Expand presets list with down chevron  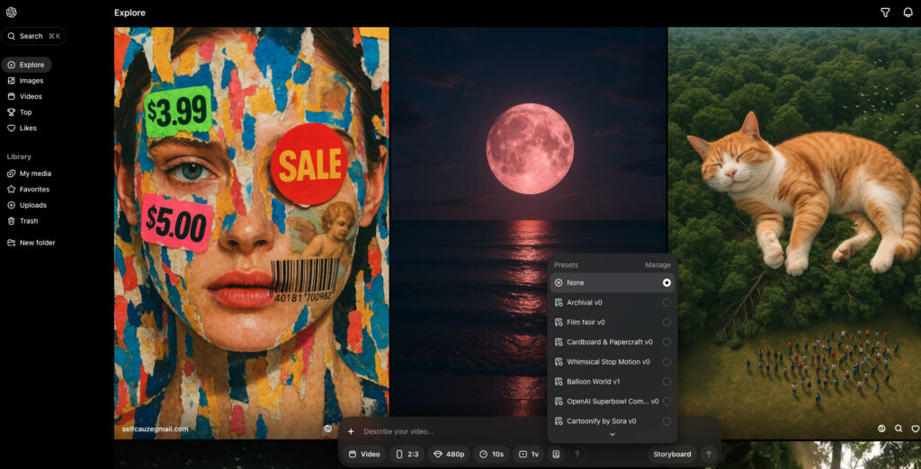point(612,434)
